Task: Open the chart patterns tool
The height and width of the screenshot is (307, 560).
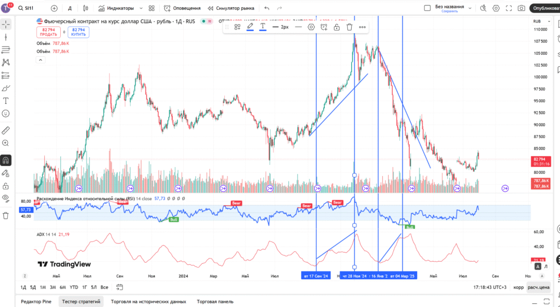Action: click(x=5, y=62)
